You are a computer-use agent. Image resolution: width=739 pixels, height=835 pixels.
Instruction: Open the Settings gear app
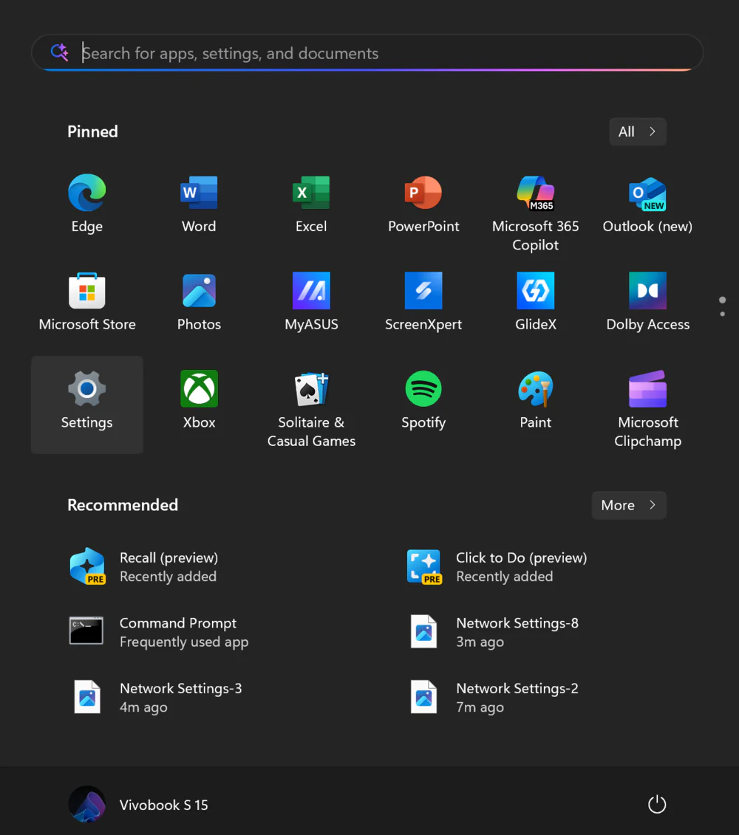(87, 404)
